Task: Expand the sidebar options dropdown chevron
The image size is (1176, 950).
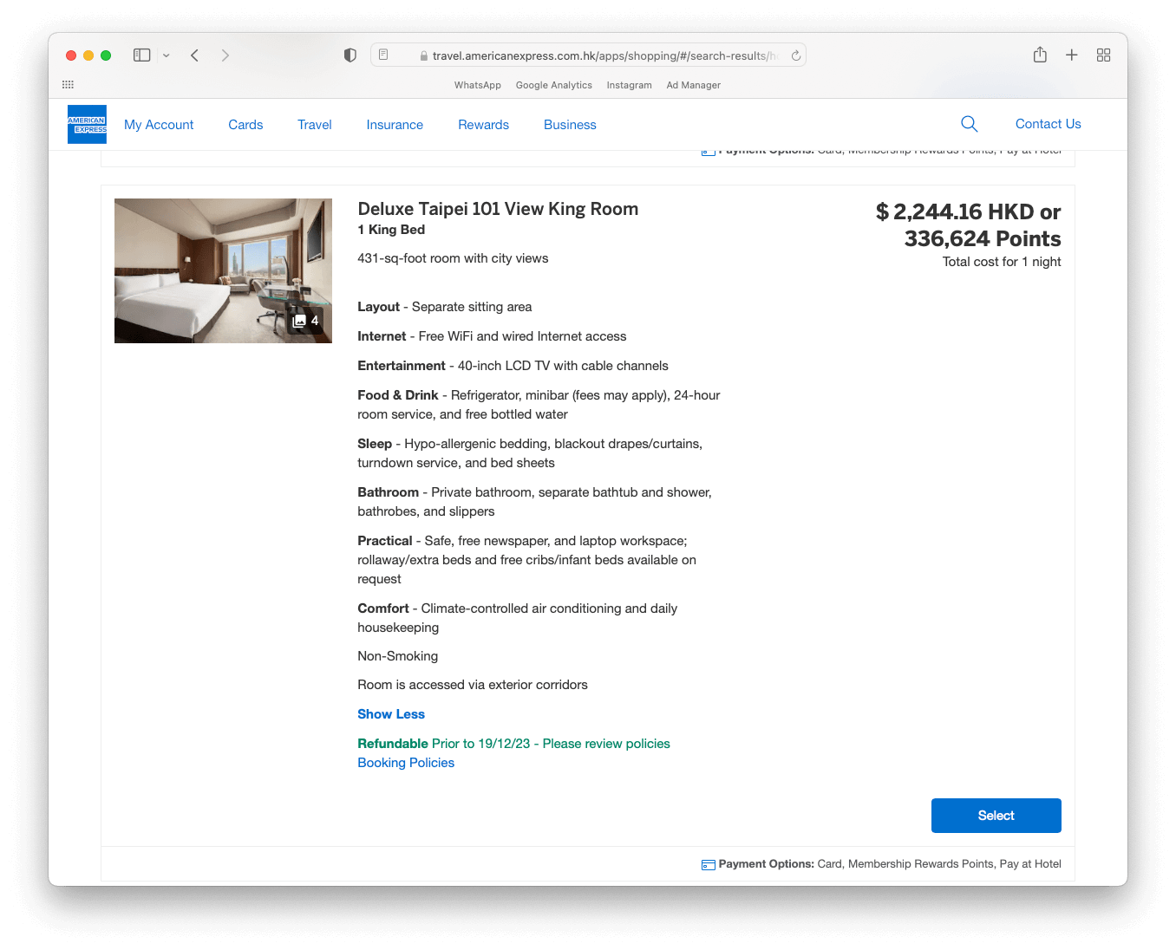Action: click(x=167, y=55)
